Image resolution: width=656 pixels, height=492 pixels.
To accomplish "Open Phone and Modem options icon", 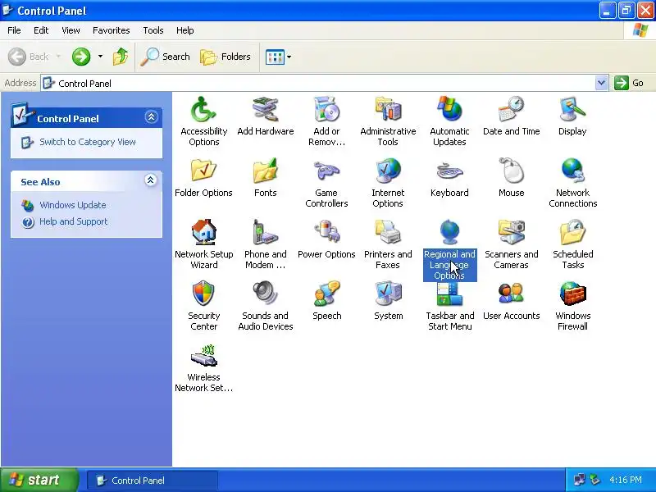I will (265, 233).
